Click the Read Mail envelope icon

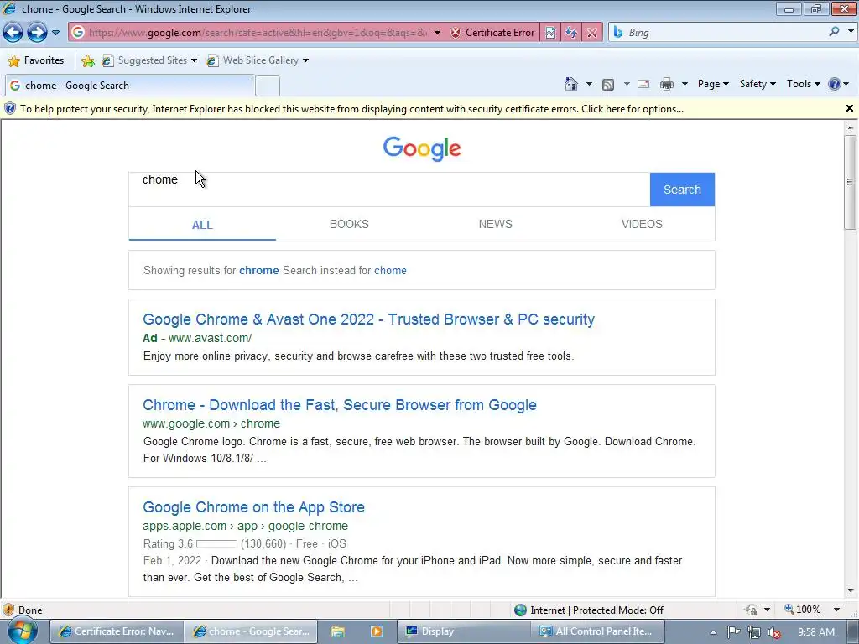click(643, 85)
